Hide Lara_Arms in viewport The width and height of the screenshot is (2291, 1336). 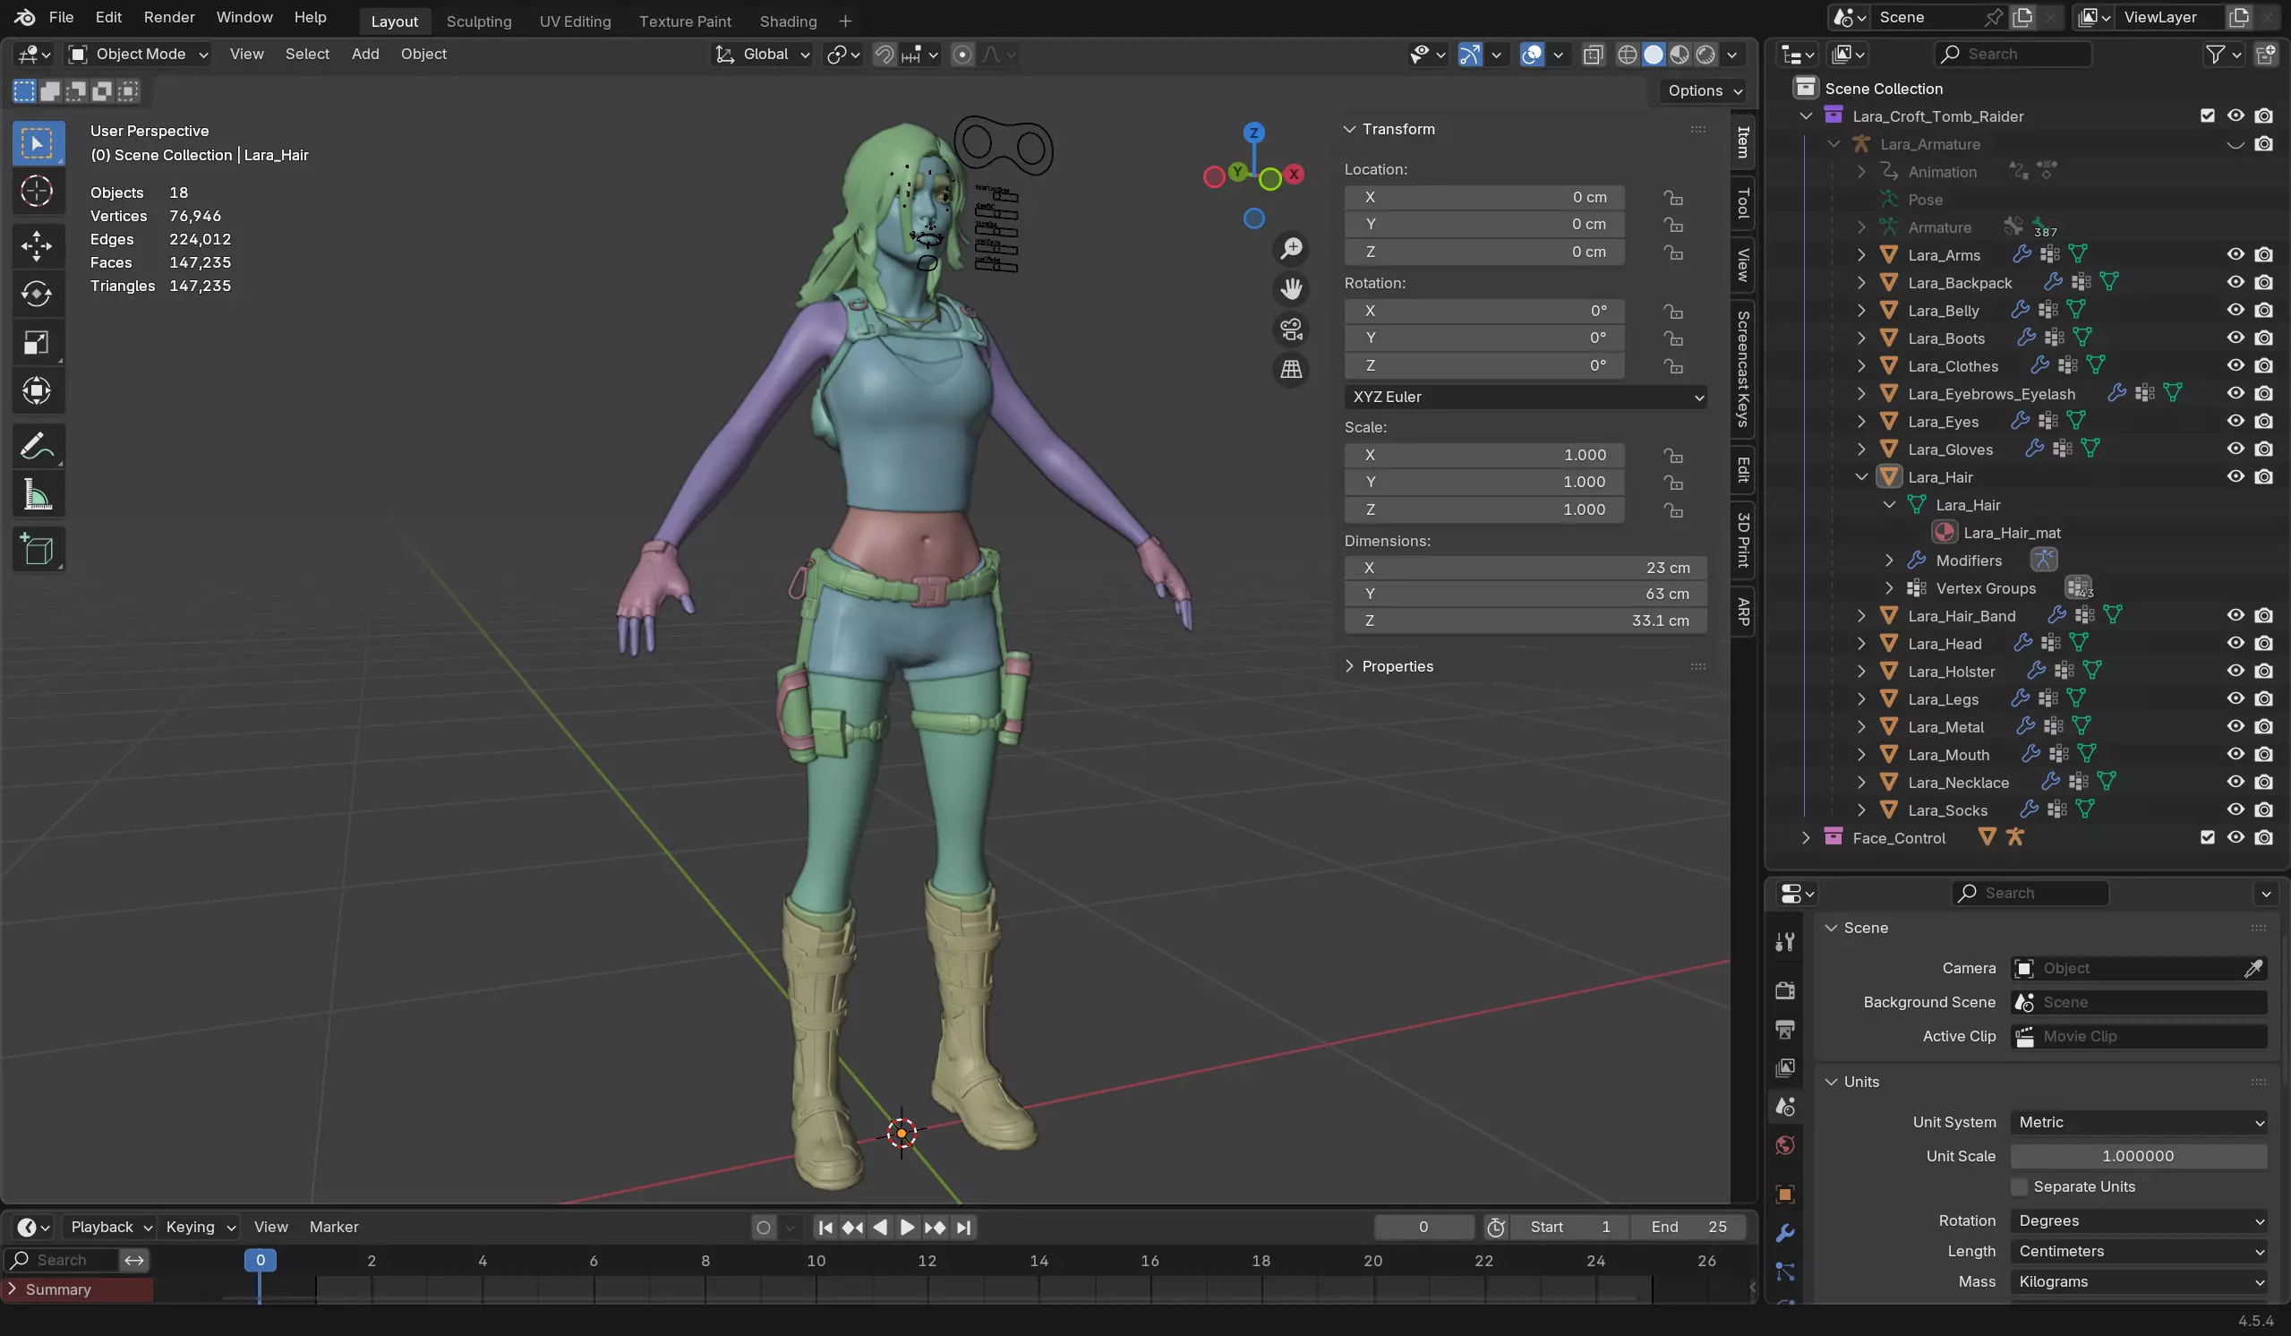coord(2235,255)
